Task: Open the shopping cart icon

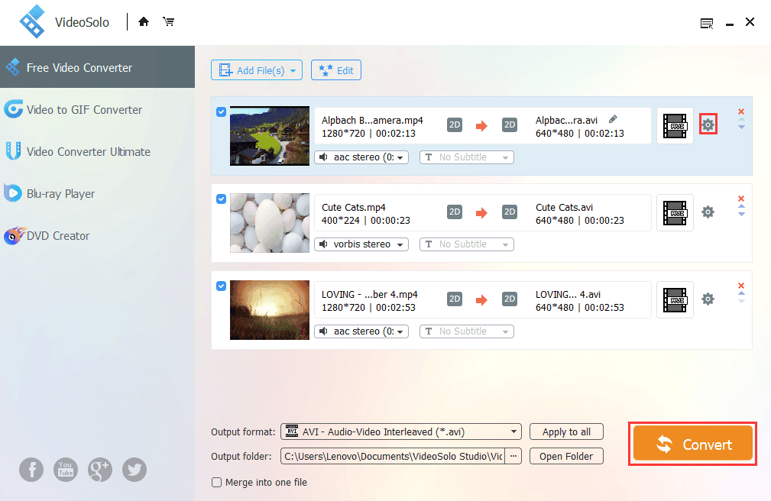Action: point(169,21)
